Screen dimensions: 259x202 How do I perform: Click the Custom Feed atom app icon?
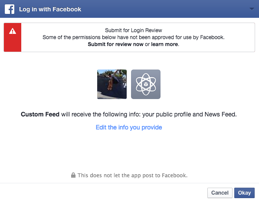click(146, 84)
